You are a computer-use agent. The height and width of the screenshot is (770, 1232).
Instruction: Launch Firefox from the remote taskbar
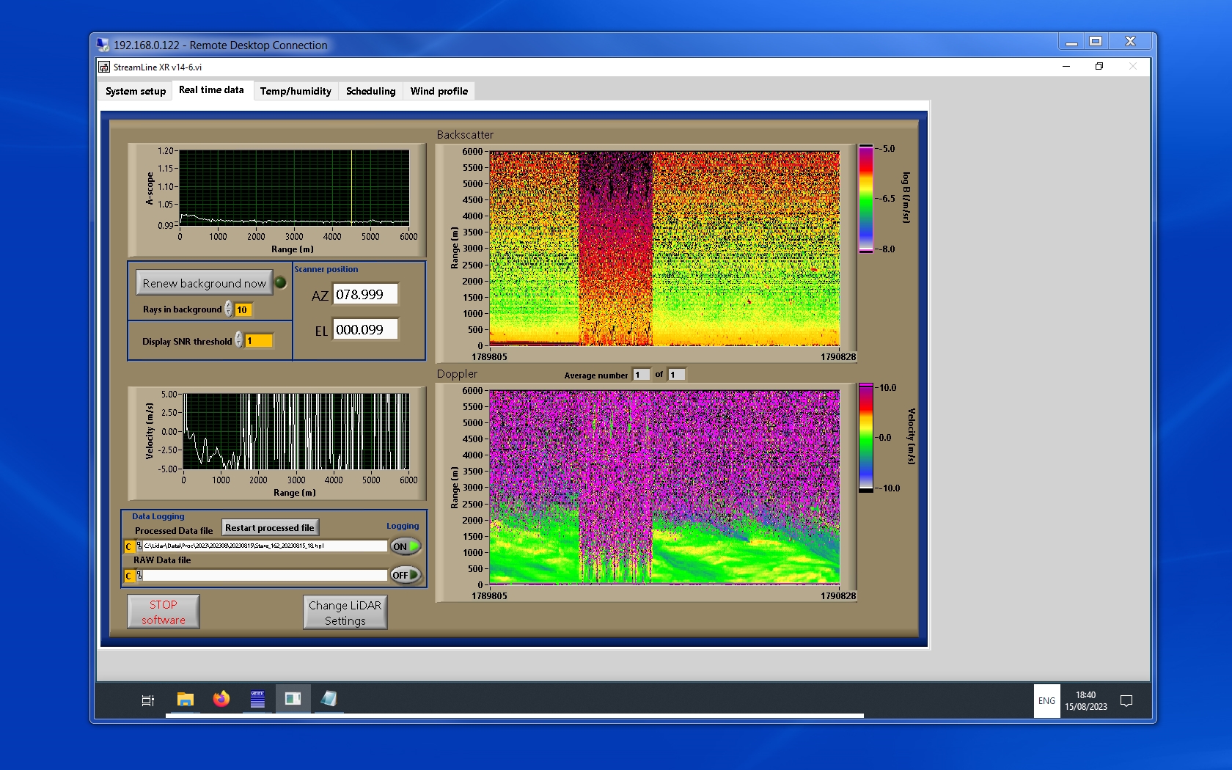(x=221, y=700)
